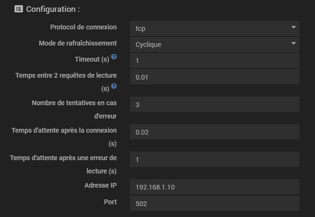The image size is (315, 217).
Task: Focus the Timeout (s) input field
Action: click(214, 61)
